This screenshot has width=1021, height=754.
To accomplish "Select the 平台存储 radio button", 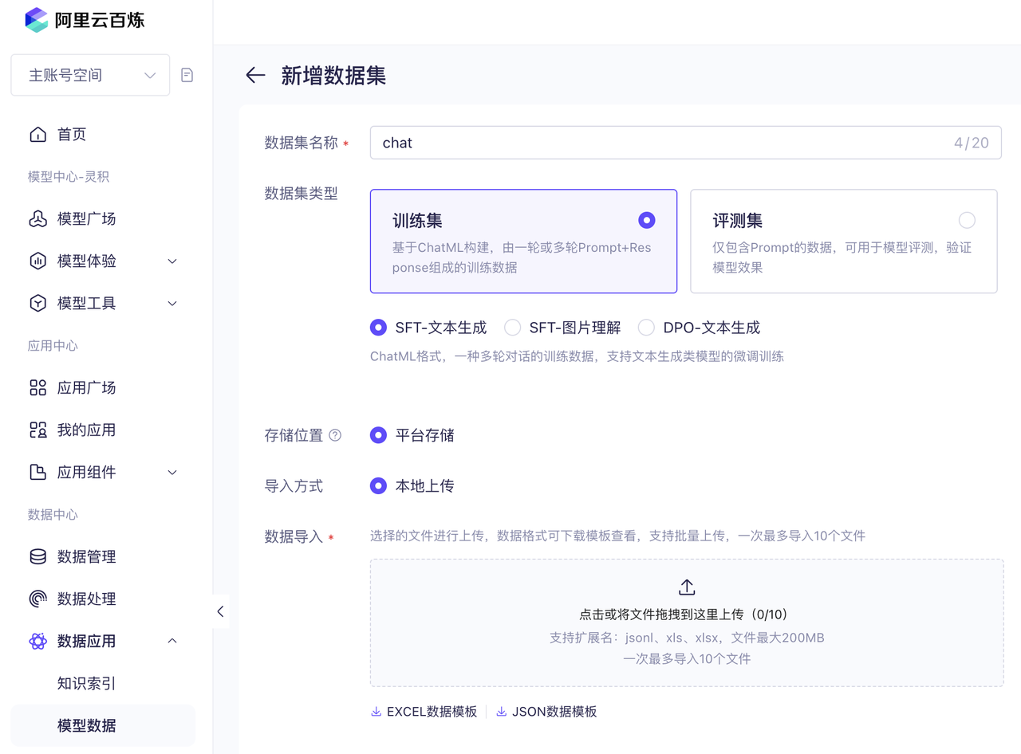I will [x=378, y=435].
